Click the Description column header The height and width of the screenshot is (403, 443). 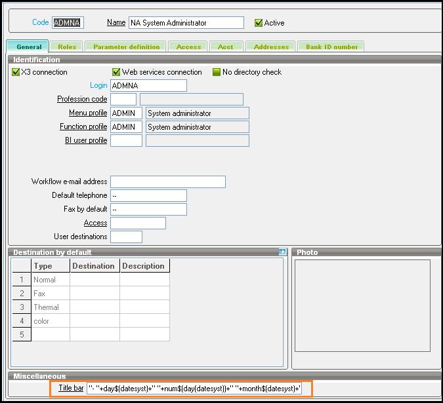[x=145, y=266]
